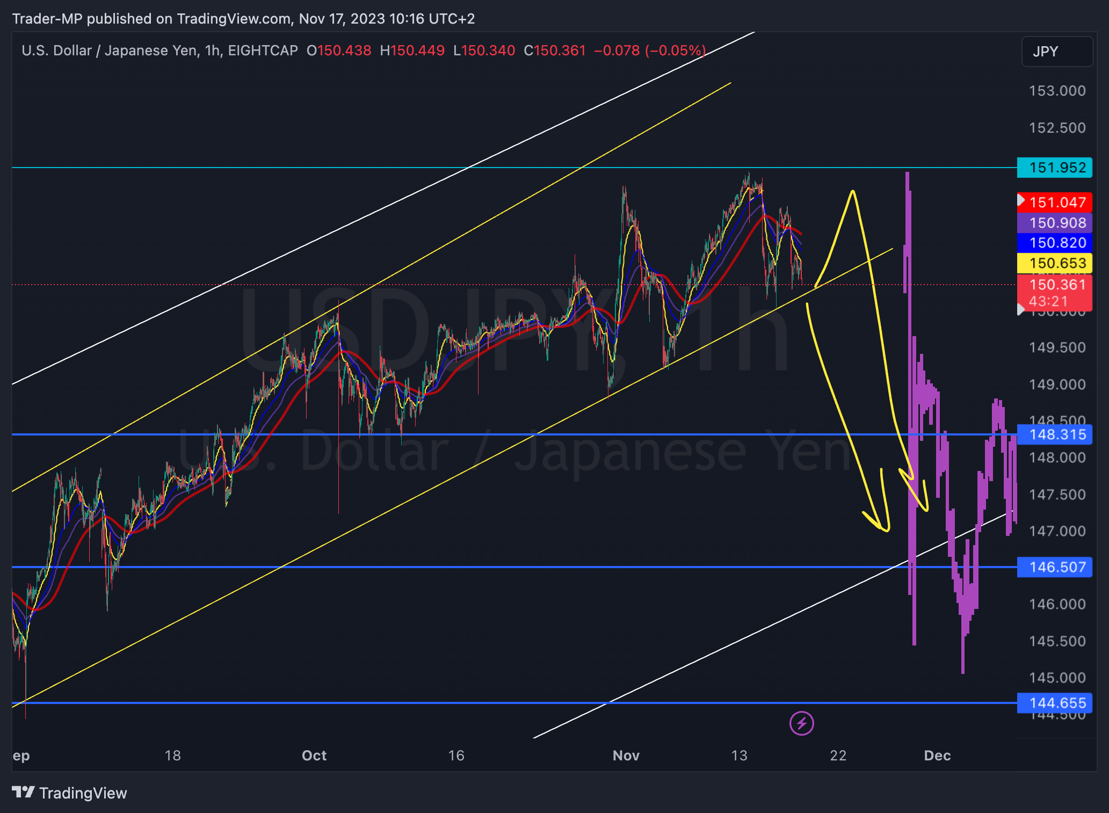The image size is (1109, 813).
Task: Click the high value H150.449
Action: pyautogui.click(x=412, y=50)
